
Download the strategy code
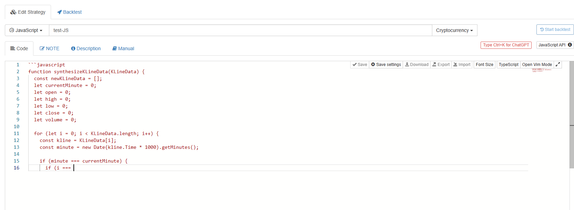[x=416, y=65]
